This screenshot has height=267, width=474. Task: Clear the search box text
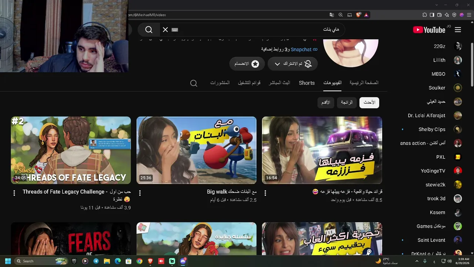(x=166, y=30)
